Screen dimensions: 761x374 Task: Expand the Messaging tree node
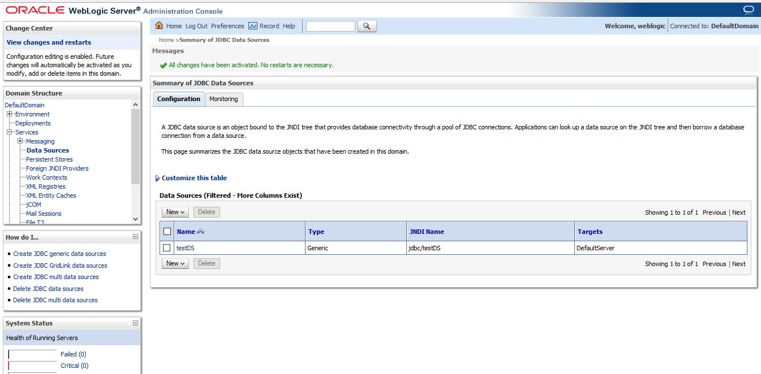tap(20, 141)
